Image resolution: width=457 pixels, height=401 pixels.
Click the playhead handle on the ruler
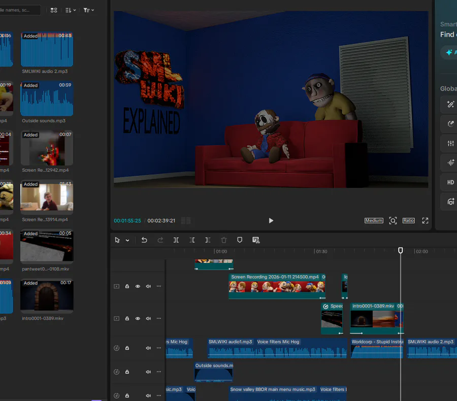401,250
